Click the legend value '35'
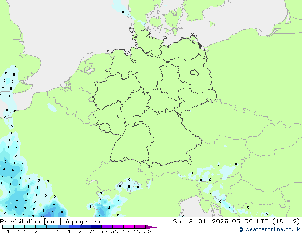 [114, 231]
